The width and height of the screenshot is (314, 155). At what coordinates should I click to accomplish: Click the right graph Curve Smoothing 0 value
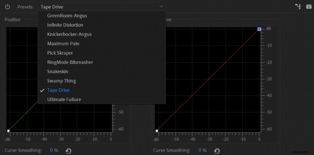point(200,150)
